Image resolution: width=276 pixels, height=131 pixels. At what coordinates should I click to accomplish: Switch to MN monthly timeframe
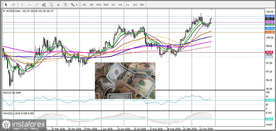pyautogui.click(x=142, y=5)
